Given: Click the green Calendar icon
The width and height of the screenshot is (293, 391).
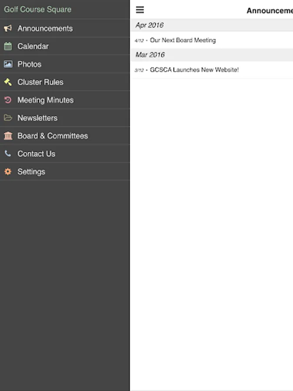Looking at the screenshot, I should tap(8, 46).
